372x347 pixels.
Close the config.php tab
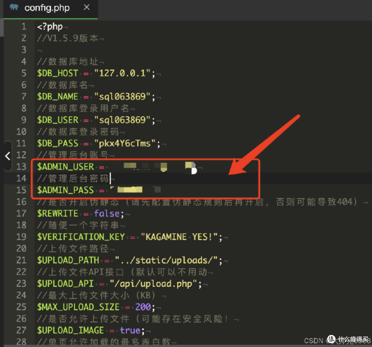click(x=86, y=7)
